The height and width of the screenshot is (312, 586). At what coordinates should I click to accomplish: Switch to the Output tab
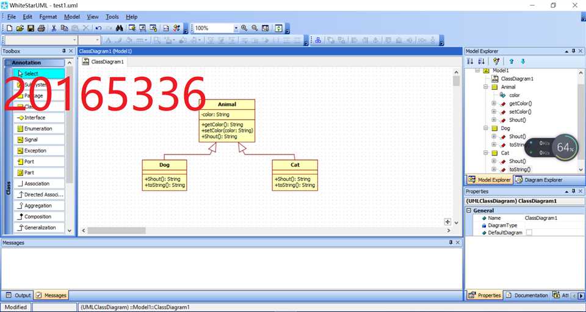click(18, 295)
